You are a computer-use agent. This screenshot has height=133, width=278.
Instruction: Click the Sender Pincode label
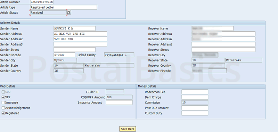coord(11,55)
